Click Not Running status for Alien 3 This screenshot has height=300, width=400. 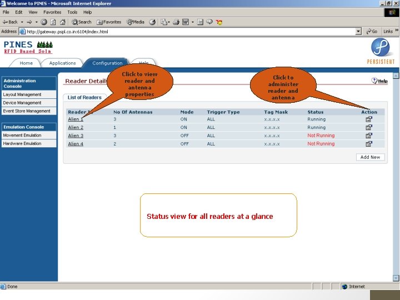coord(321,136)
